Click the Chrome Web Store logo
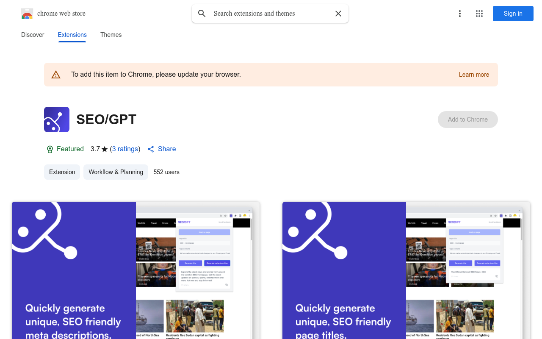This screenshot has height=339, width=542. (27, 14)
